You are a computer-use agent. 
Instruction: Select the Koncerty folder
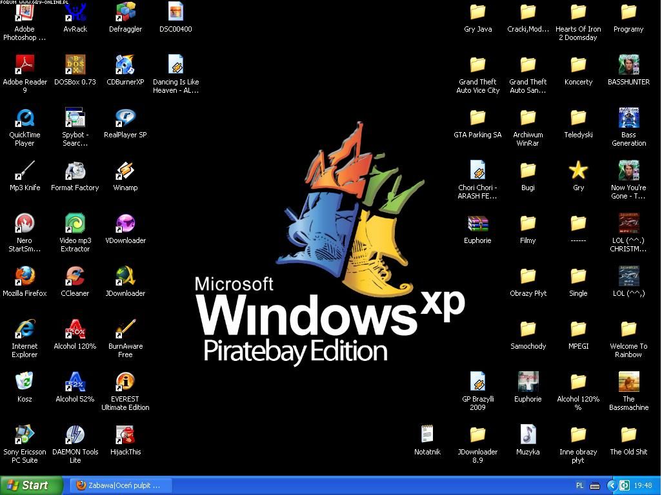pyautogui.click(x=578, y=64)
